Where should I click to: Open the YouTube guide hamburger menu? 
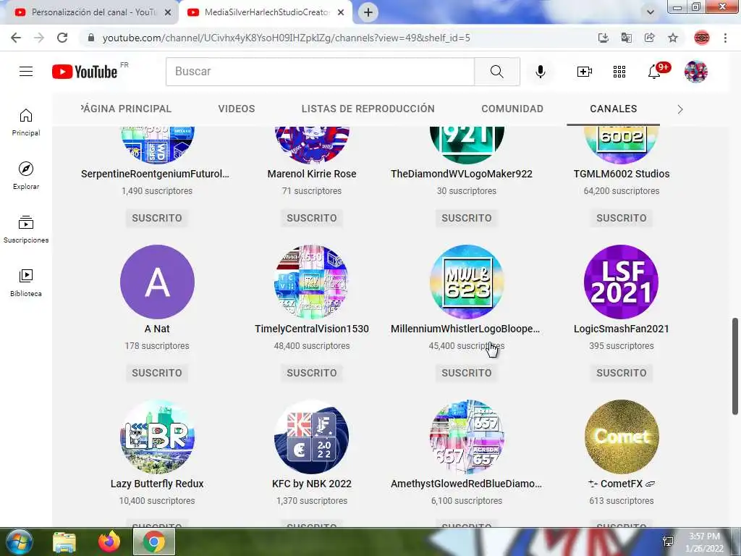[x=26, y=72]
